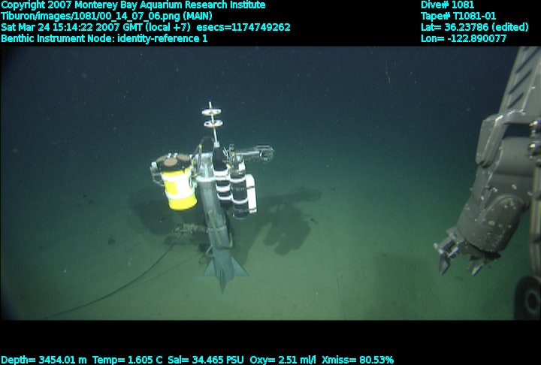Click the yellow canister on the instrument
This screenshot has height=365, width=541.
click(178, 187)
